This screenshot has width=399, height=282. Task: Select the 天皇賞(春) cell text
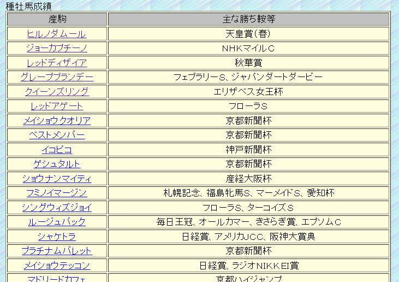(x=248, y=34)
